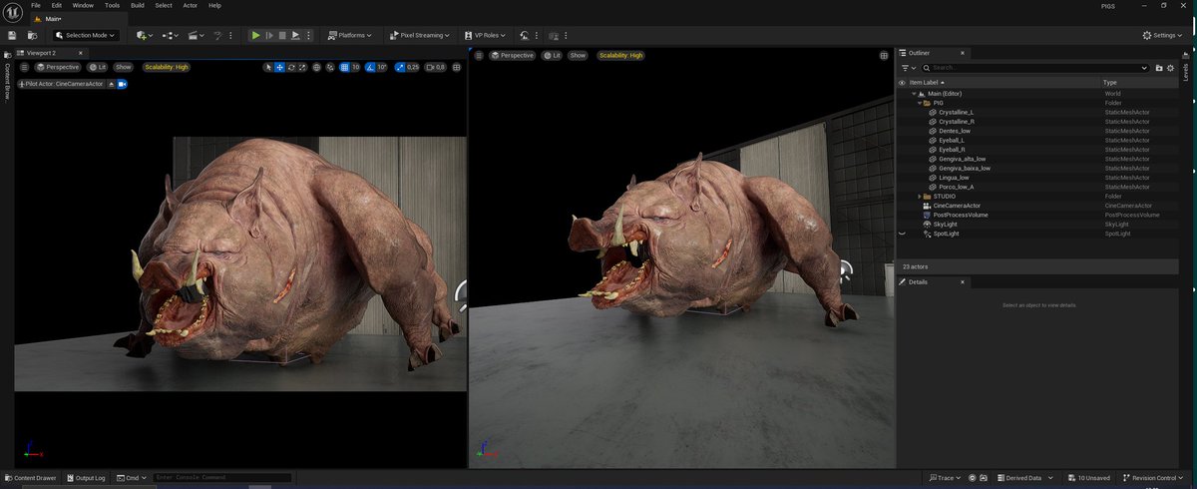
Task: Open the Browse content icon in toolbar
Action: click(x=32, y=35)
